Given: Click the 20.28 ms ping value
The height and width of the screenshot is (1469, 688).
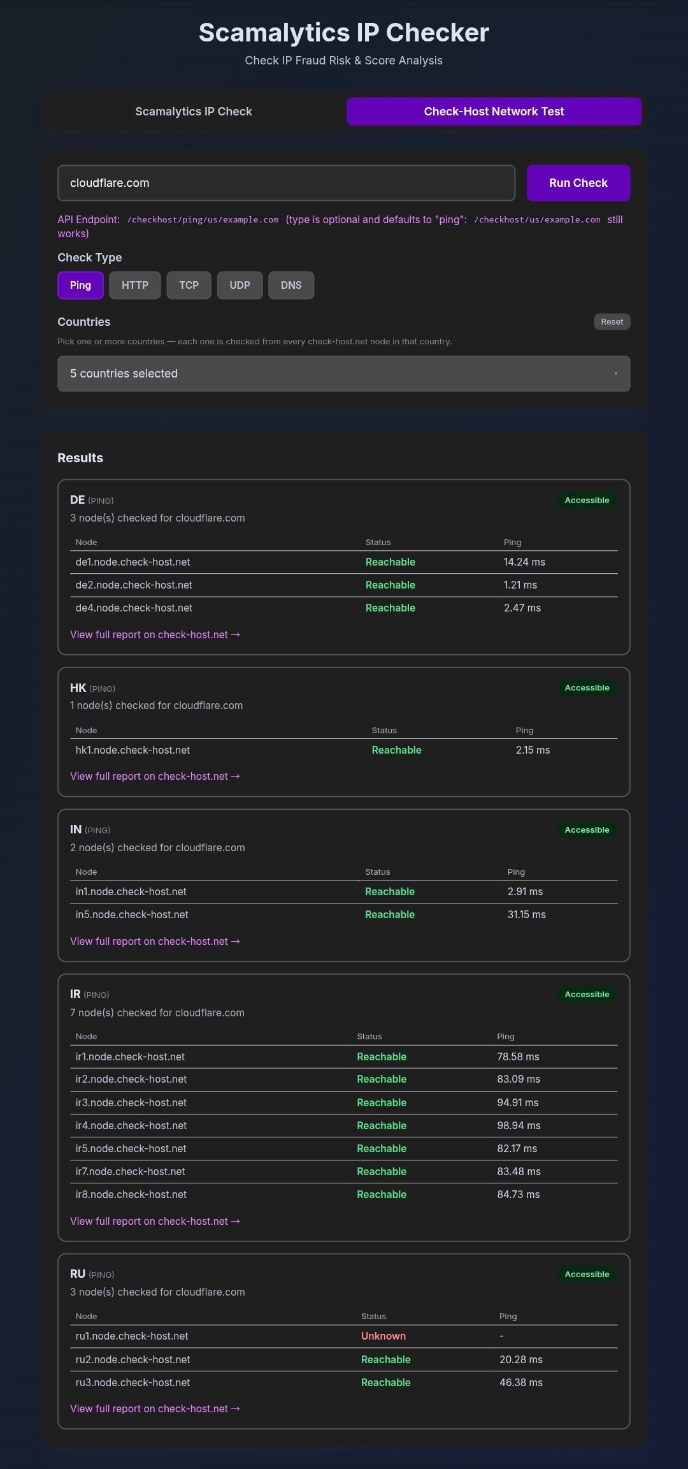Looking at the screenshot, I should pos(521,1360).
